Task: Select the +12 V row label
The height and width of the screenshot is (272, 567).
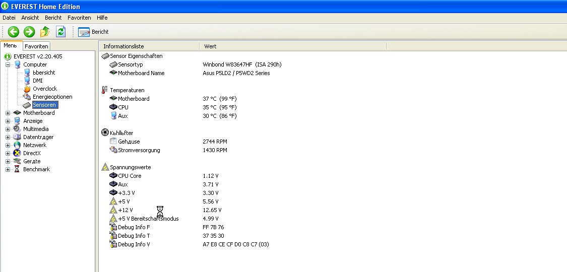Action: click(125, 210)
